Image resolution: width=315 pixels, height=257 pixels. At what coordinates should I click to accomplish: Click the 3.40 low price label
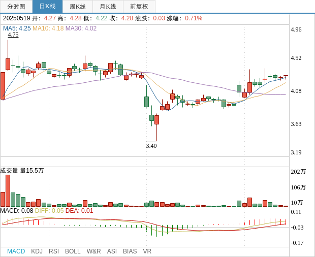tap(151, 145)
